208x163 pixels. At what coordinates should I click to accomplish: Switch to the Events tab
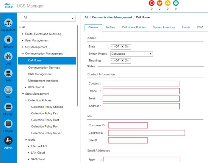(x=186, y=27)
